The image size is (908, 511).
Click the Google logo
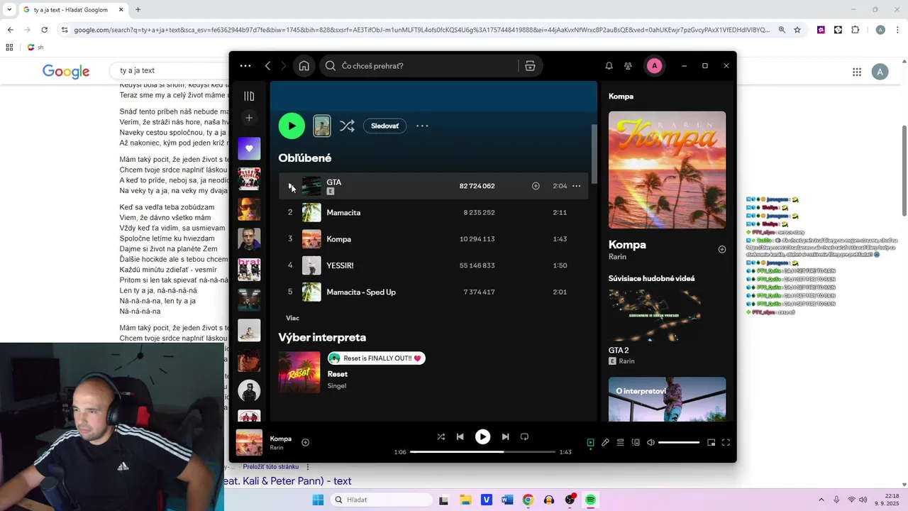66,71
